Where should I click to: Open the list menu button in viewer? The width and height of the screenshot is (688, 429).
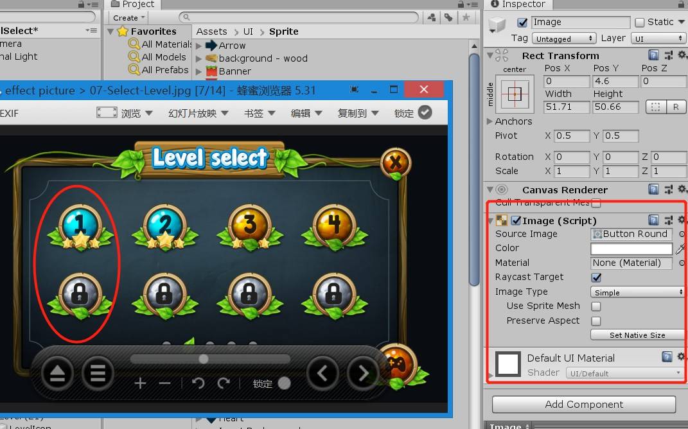98,373
